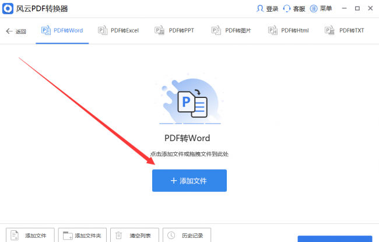The width and height of the screenshot is (379, 242).
Task: Switch to the PDF转Excel tab
Action: tap(118, 31)
